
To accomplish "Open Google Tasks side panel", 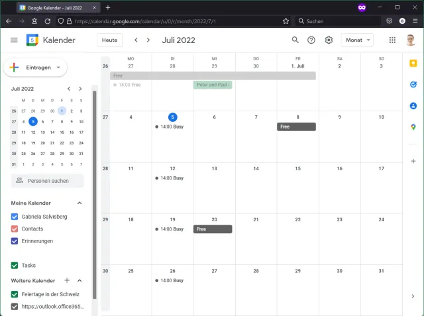I will (413, 85).
